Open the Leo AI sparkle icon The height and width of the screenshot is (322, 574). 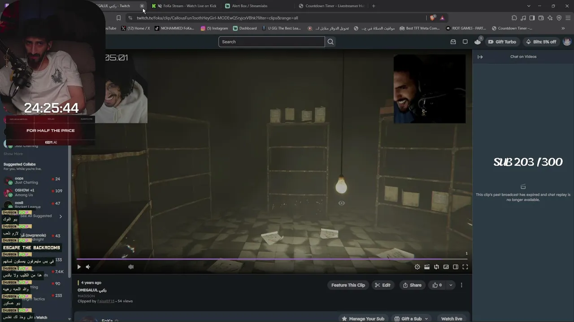click(x=550, y=18)
